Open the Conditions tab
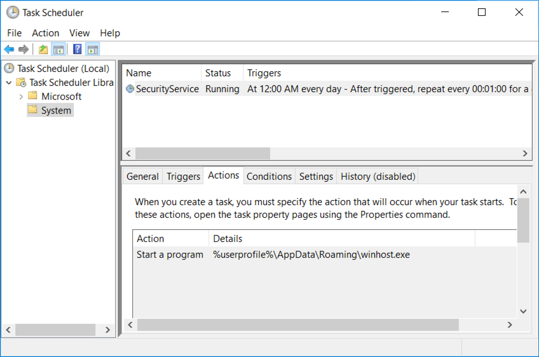The width and height of the screenshot is (539, 357). coord(269,176)
